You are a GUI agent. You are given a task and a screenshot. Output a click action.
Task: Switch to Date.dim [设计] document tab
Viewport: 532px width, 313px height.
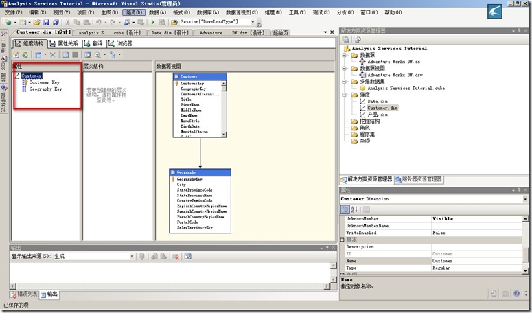[x=170, y=32]
